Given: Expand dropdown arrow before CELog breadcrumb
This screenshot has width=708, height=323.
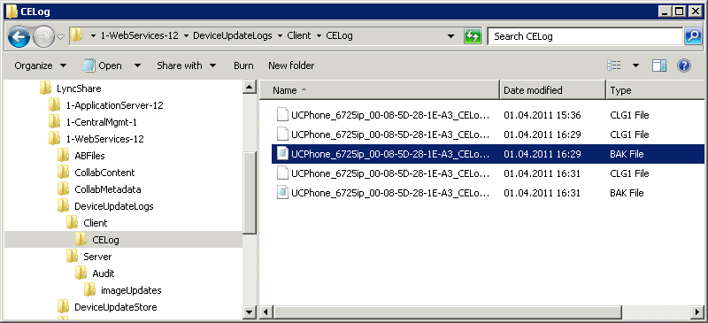Looking at the screenshot, I should [x=319, y=36].
